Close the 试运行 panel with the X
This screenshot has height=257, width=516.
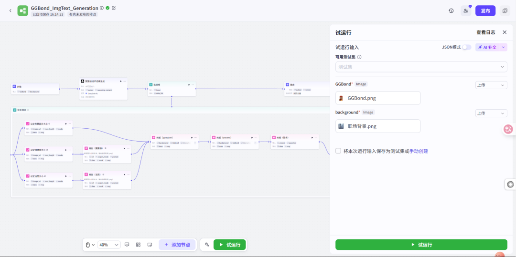(x=505, y=32)
